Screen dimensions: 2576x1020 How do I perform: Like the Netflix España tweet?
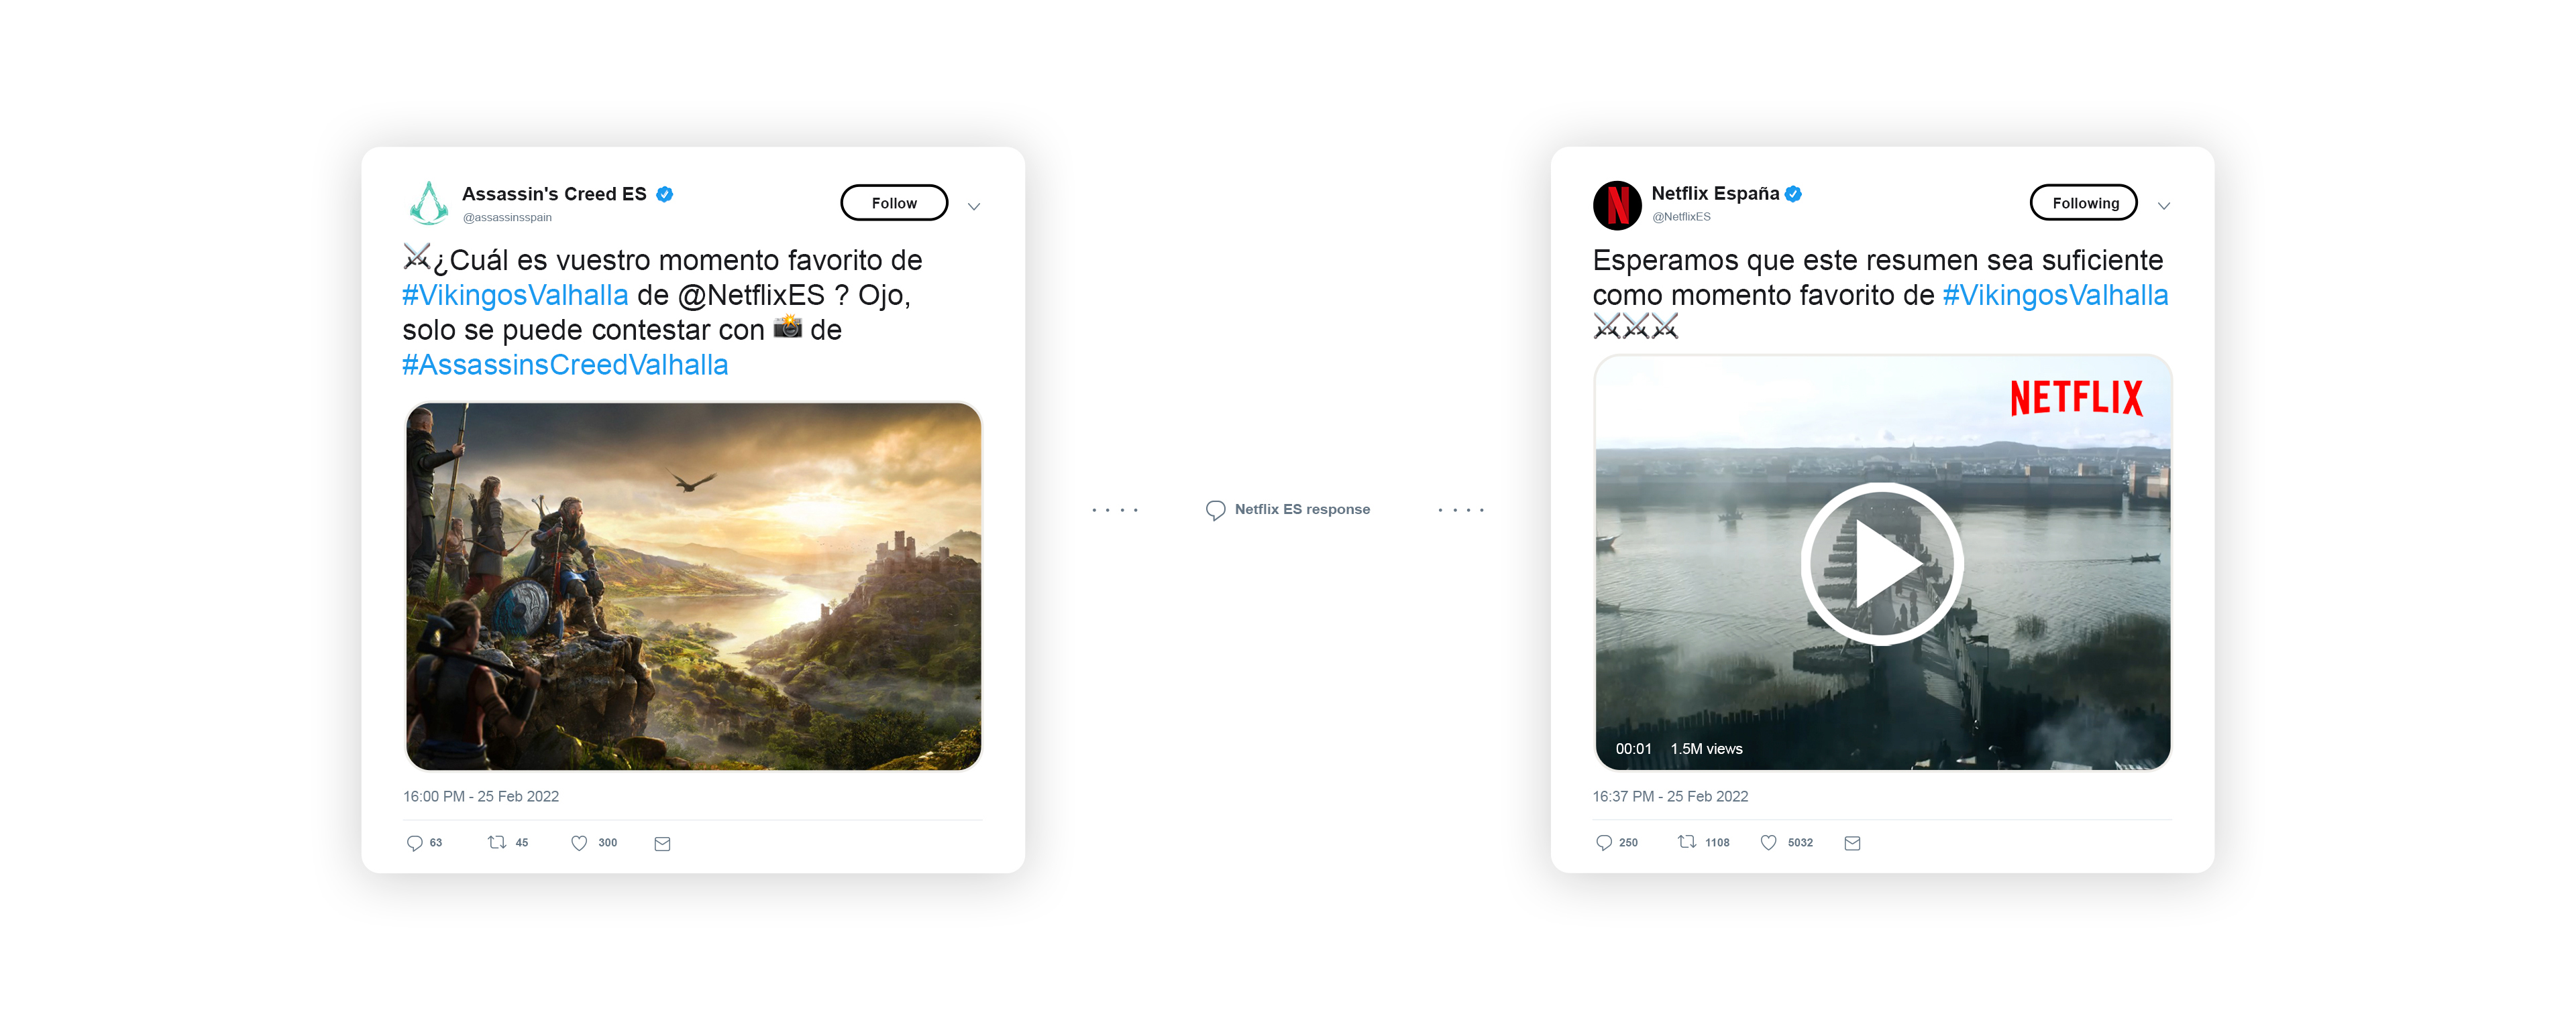click(1769, 842)
